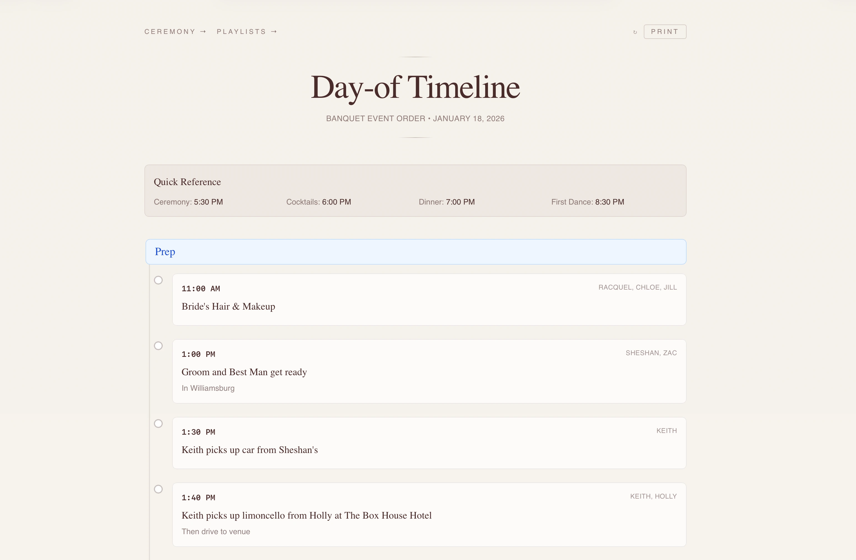Screen dimensions: 856x560
Task: Click the Quick Reference heading
Action: [187, 182]
